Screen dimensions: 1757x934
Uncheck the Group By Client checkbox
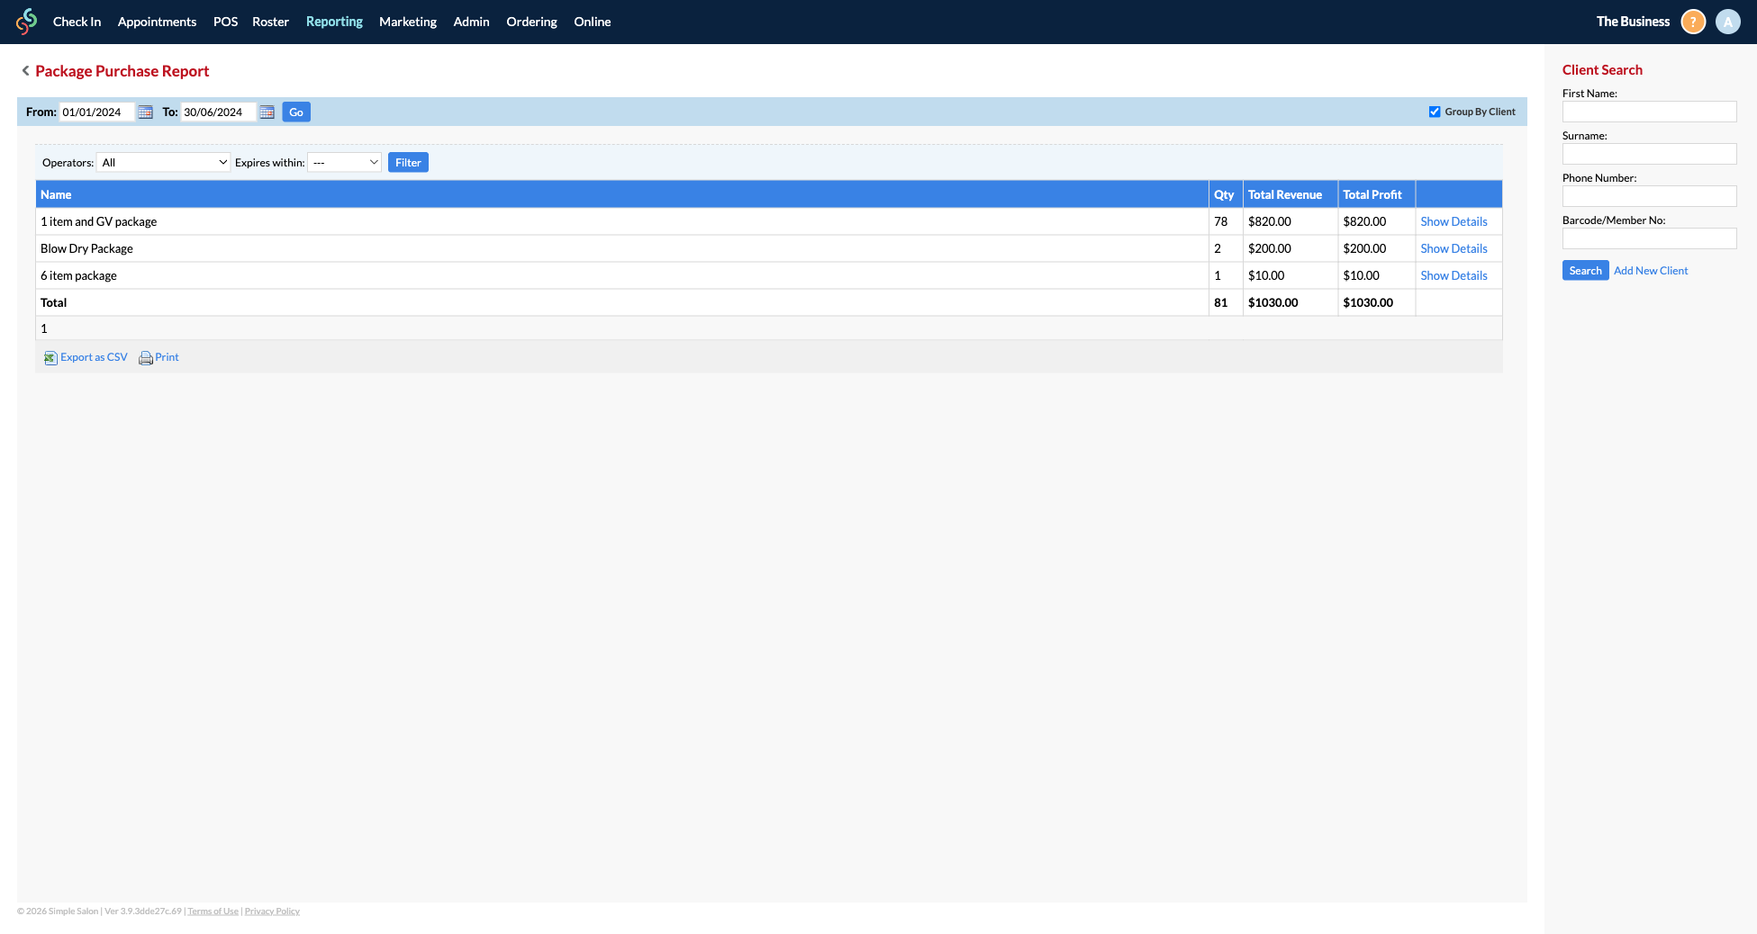[x=1435, y=112]
